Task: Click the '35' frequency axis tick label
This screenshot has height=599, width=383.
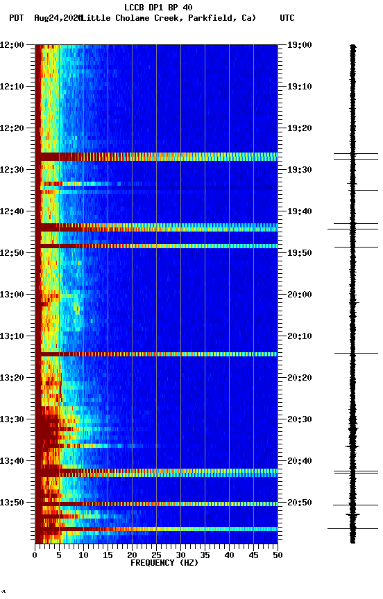Action: [205, 555]
